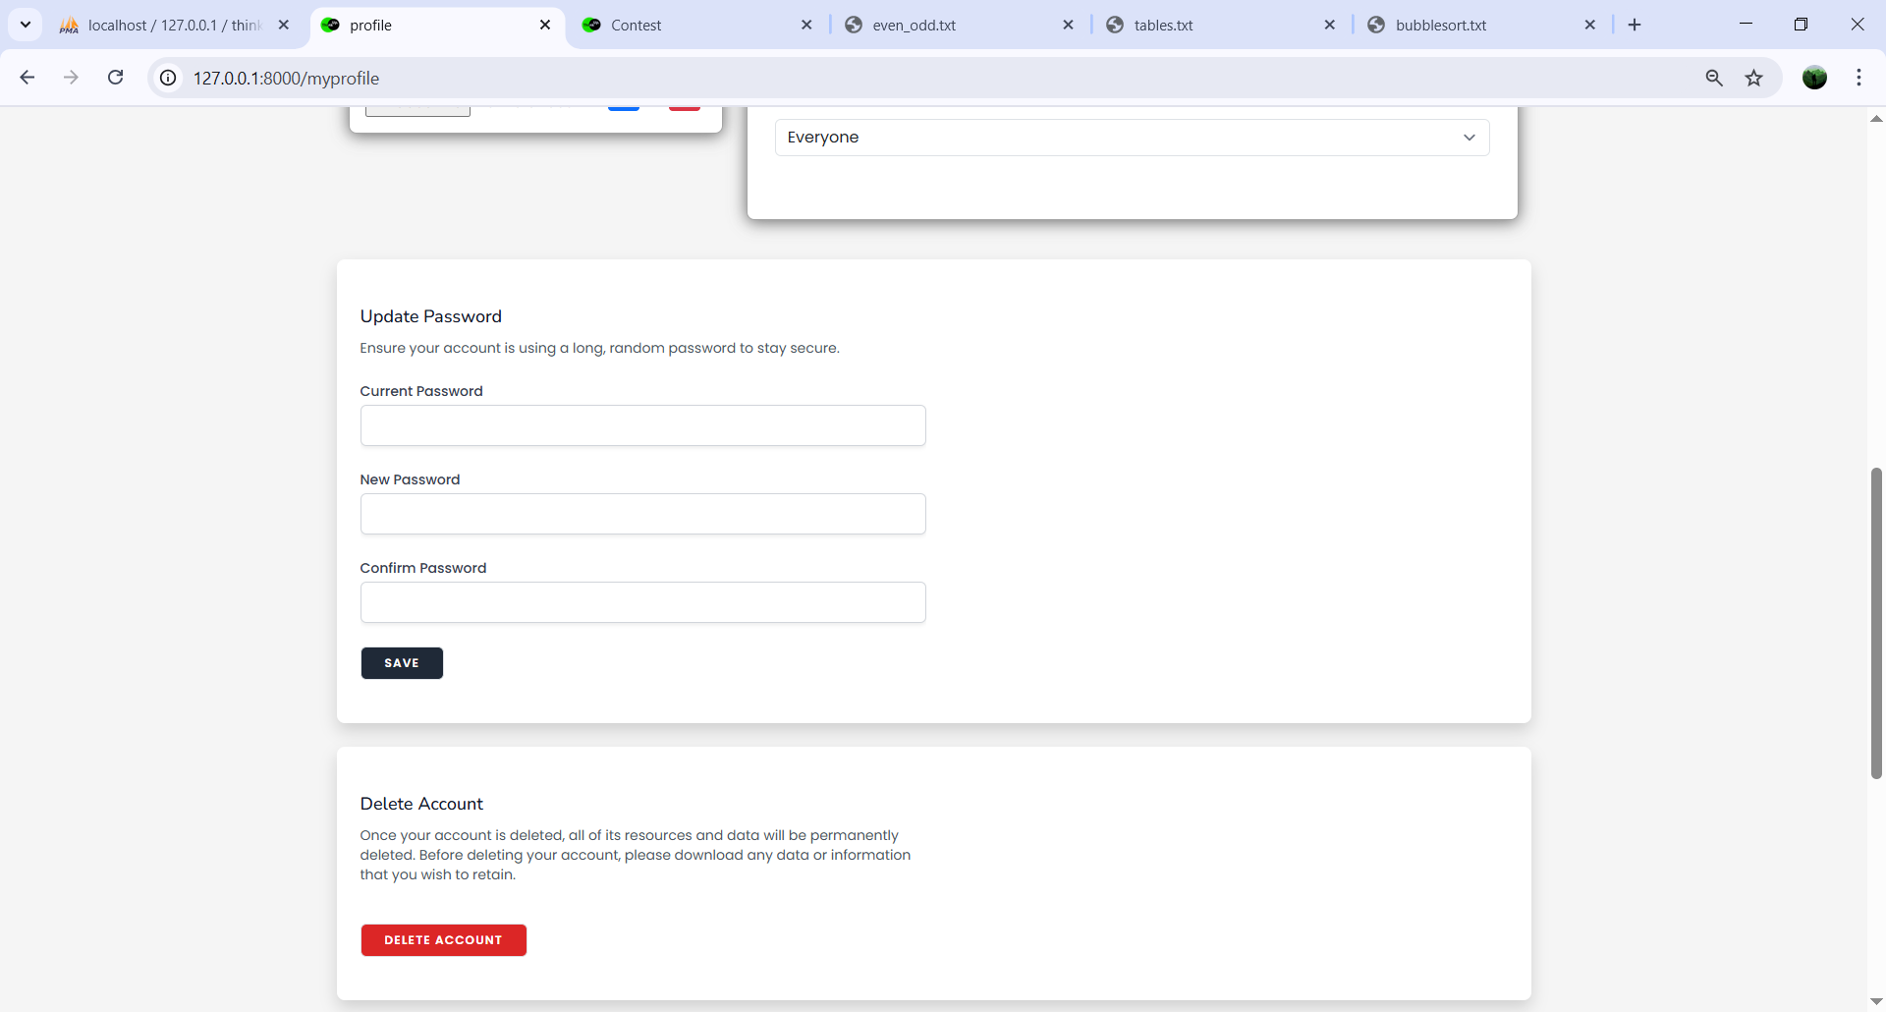1886x1012 pixels.
Task: Click the vertical page scrollbar thumb
Action: tap(1876, 624)
